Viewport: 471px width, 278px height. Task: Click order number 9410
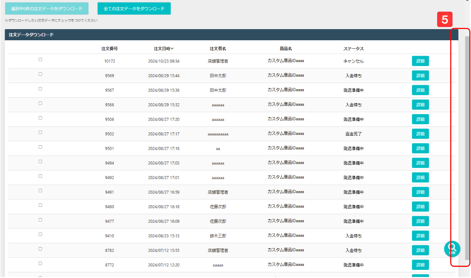click(109, 236)
